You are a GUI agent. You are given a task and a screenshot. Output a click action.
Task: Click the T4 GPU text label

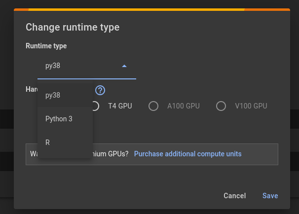[x=120, y=106]
